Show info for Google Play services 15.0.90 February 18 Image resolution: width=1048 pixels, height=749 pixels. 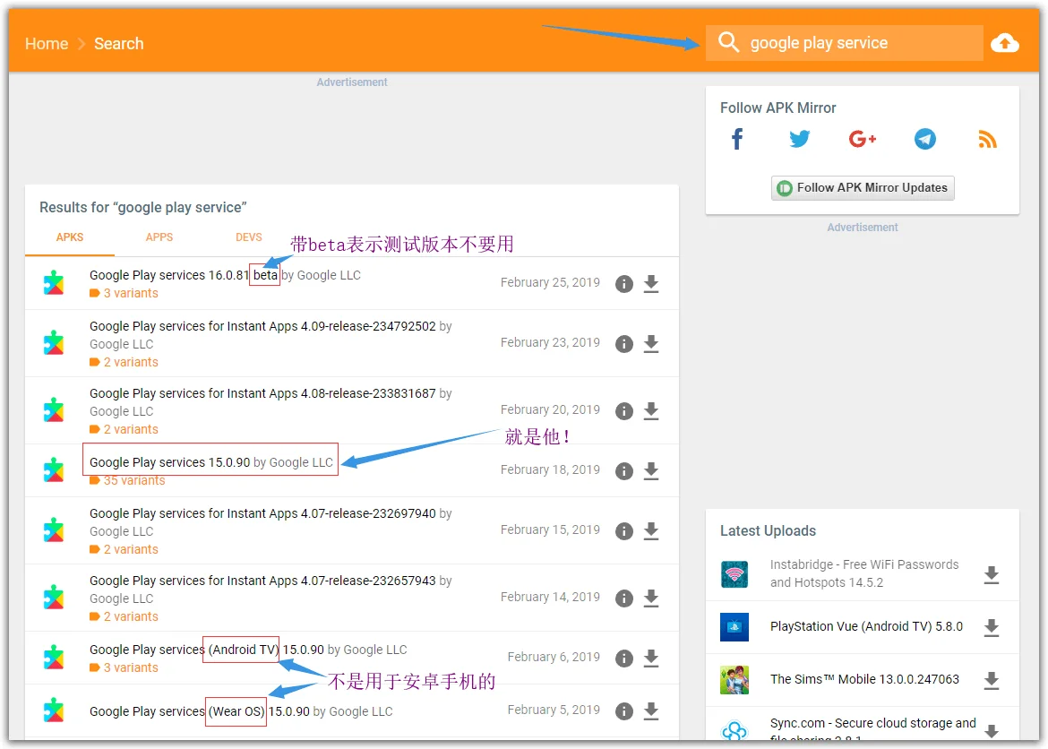623,470
